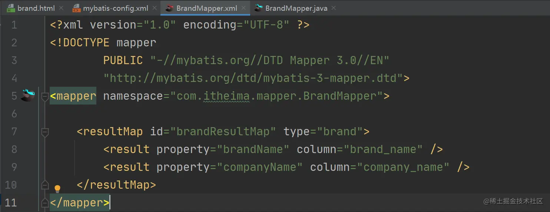The image size is (550, 212).
Task: Click the MyBatis gutter icon on line 5
Action: (27, 95)
